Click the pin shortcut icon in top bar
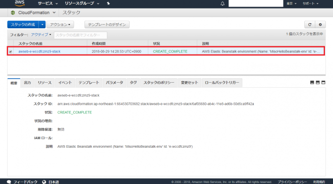The image size is (333, 184). pyautogui.click(x=108, y=4)
